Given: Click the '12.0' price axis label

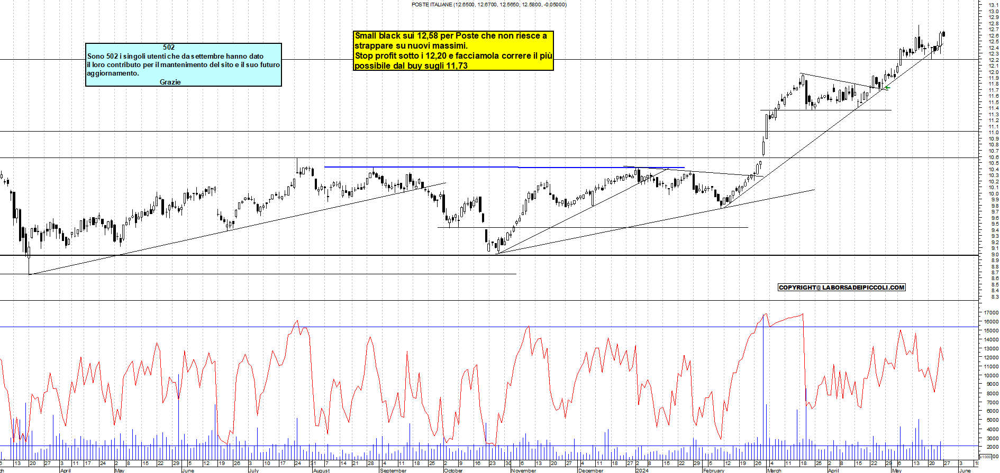Looking at the screenshot, I should 993,72.
